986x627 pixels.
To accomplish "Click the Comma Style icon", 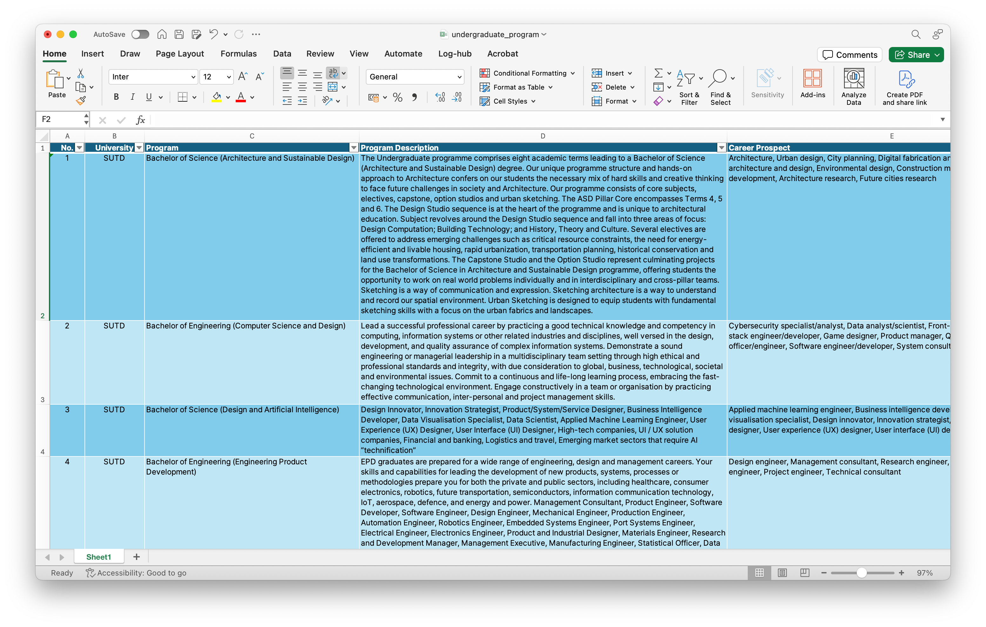I will [x=415, y=98].
